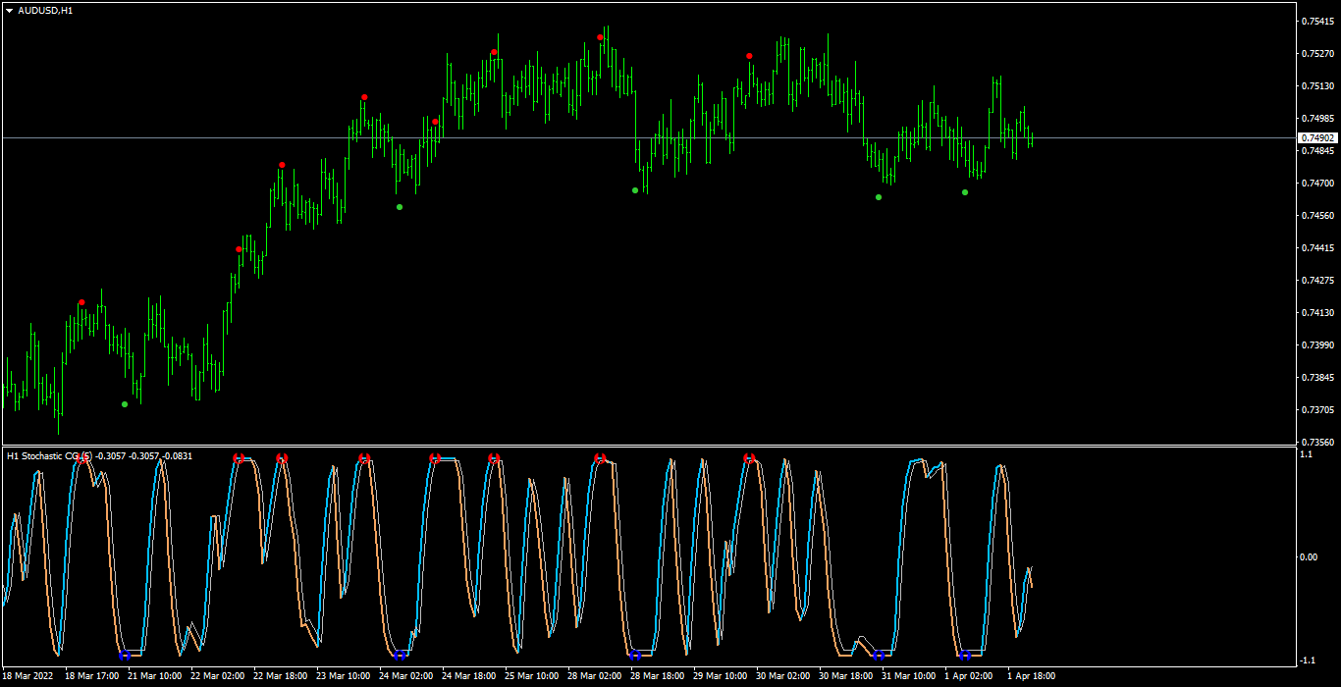Click the 0.74130 price axis label
The image size is (1341, 687).
[x=1316, y=313]
